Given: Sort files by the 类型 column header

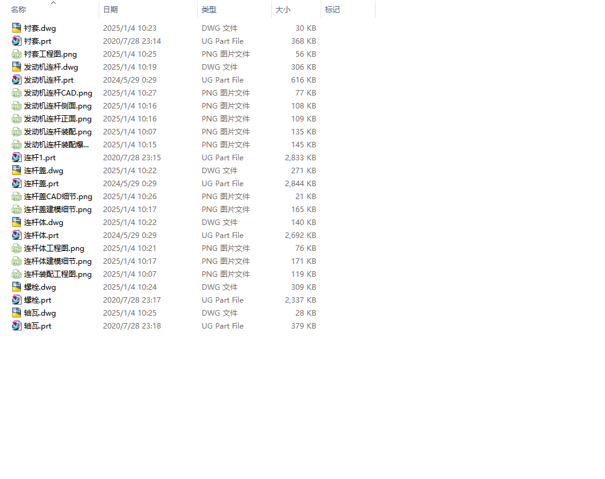Looking at the screenshot, I should [208, 10].
